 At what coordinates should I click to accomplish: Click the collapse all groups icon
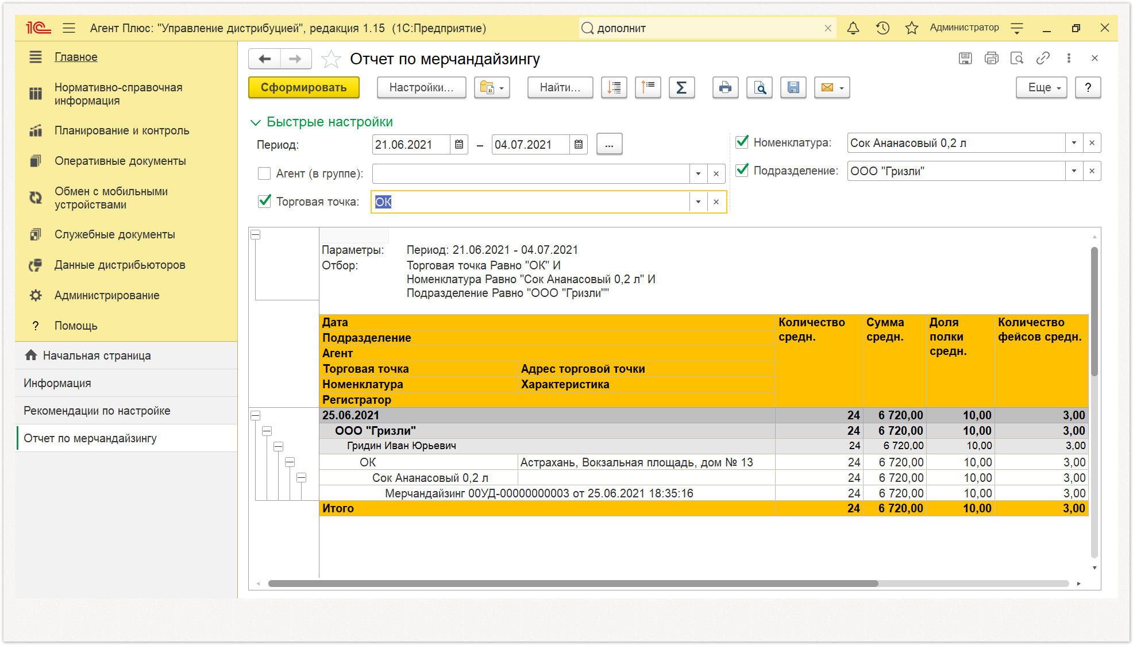point(648,88)
